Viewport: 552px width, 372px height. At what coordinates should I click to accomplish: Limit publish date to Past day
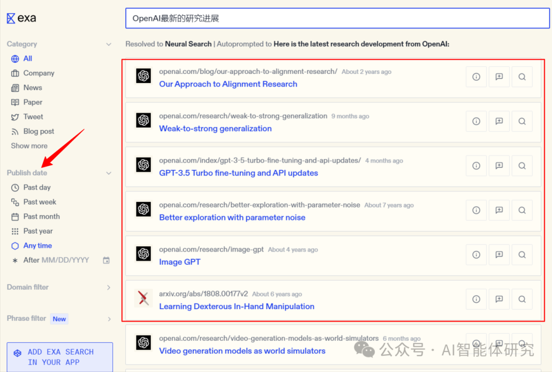(31, 187)
